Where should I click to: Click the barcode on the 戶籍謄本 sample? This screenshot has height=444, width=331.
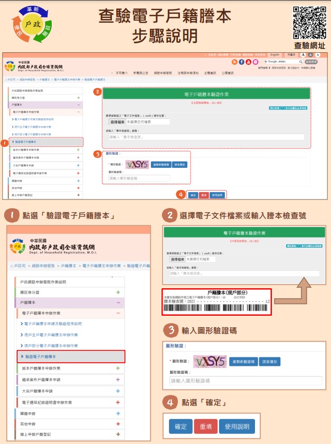[217, 307]
